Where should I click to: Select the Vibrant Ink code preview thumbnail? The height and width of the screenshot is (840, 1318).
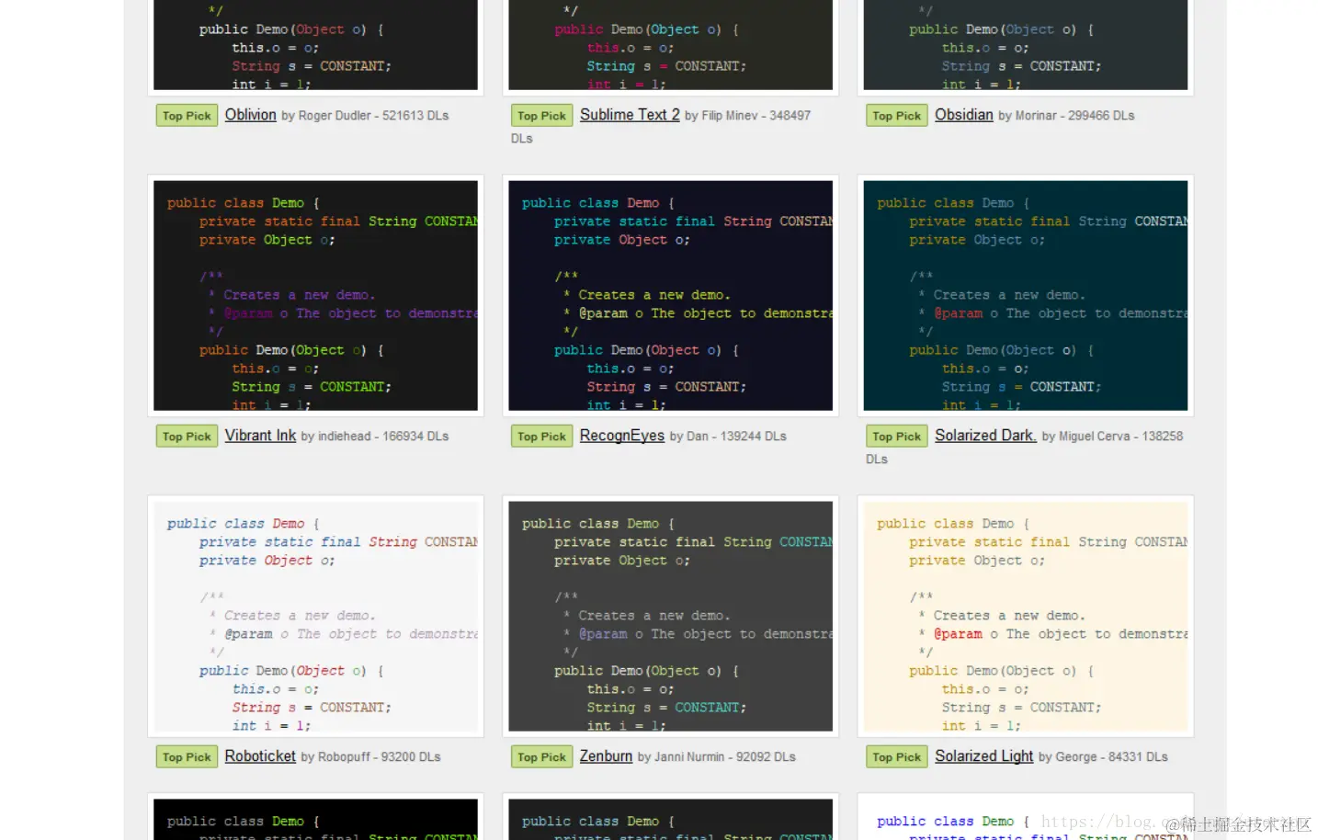(x=315, y=295)
